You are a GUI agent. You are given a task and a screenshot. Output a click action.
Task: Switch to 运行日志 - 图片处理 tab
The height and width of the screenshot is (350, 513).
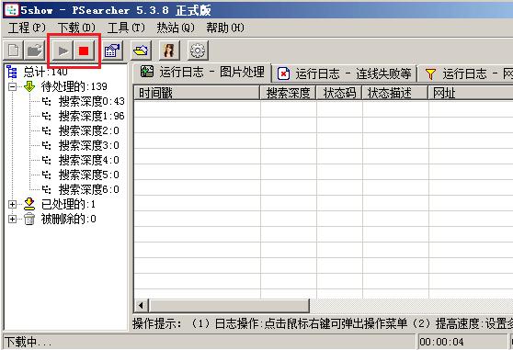point(202,73)
